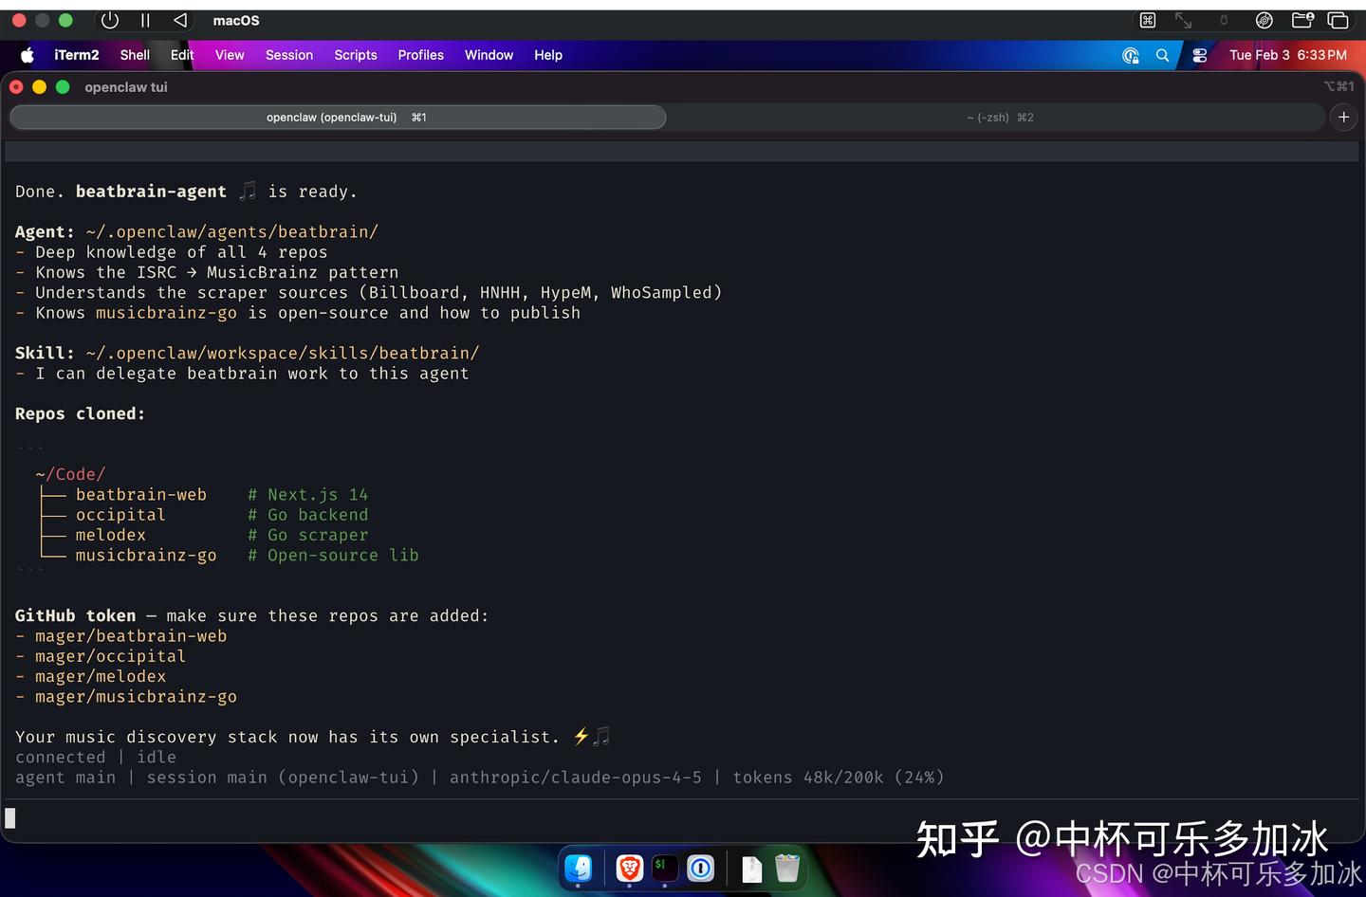Screen dimensions: 1366x897
Task: Click the "# Open-source lib" comment
Action: click(x=333, y=555)
